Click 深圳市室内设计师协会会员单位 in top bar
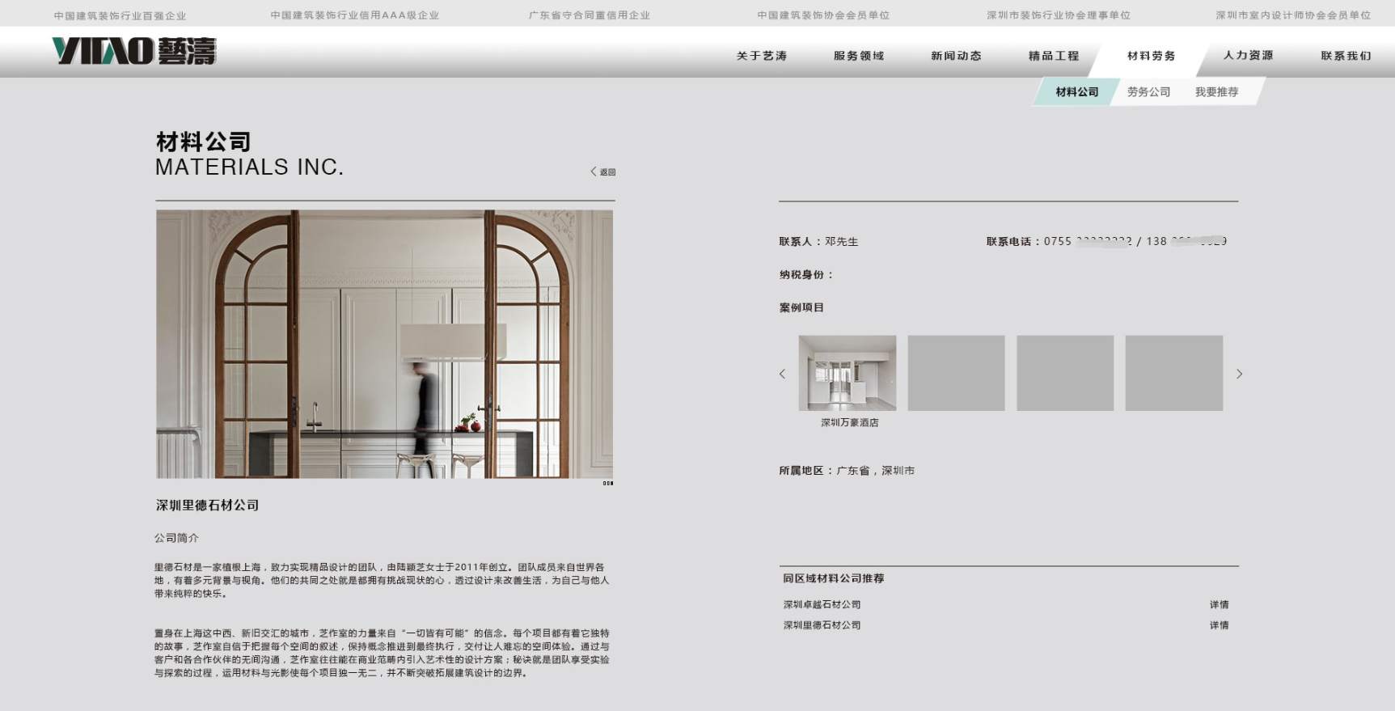The width and height of the screenshot is (1395, 711). [x=1293, y=15]
